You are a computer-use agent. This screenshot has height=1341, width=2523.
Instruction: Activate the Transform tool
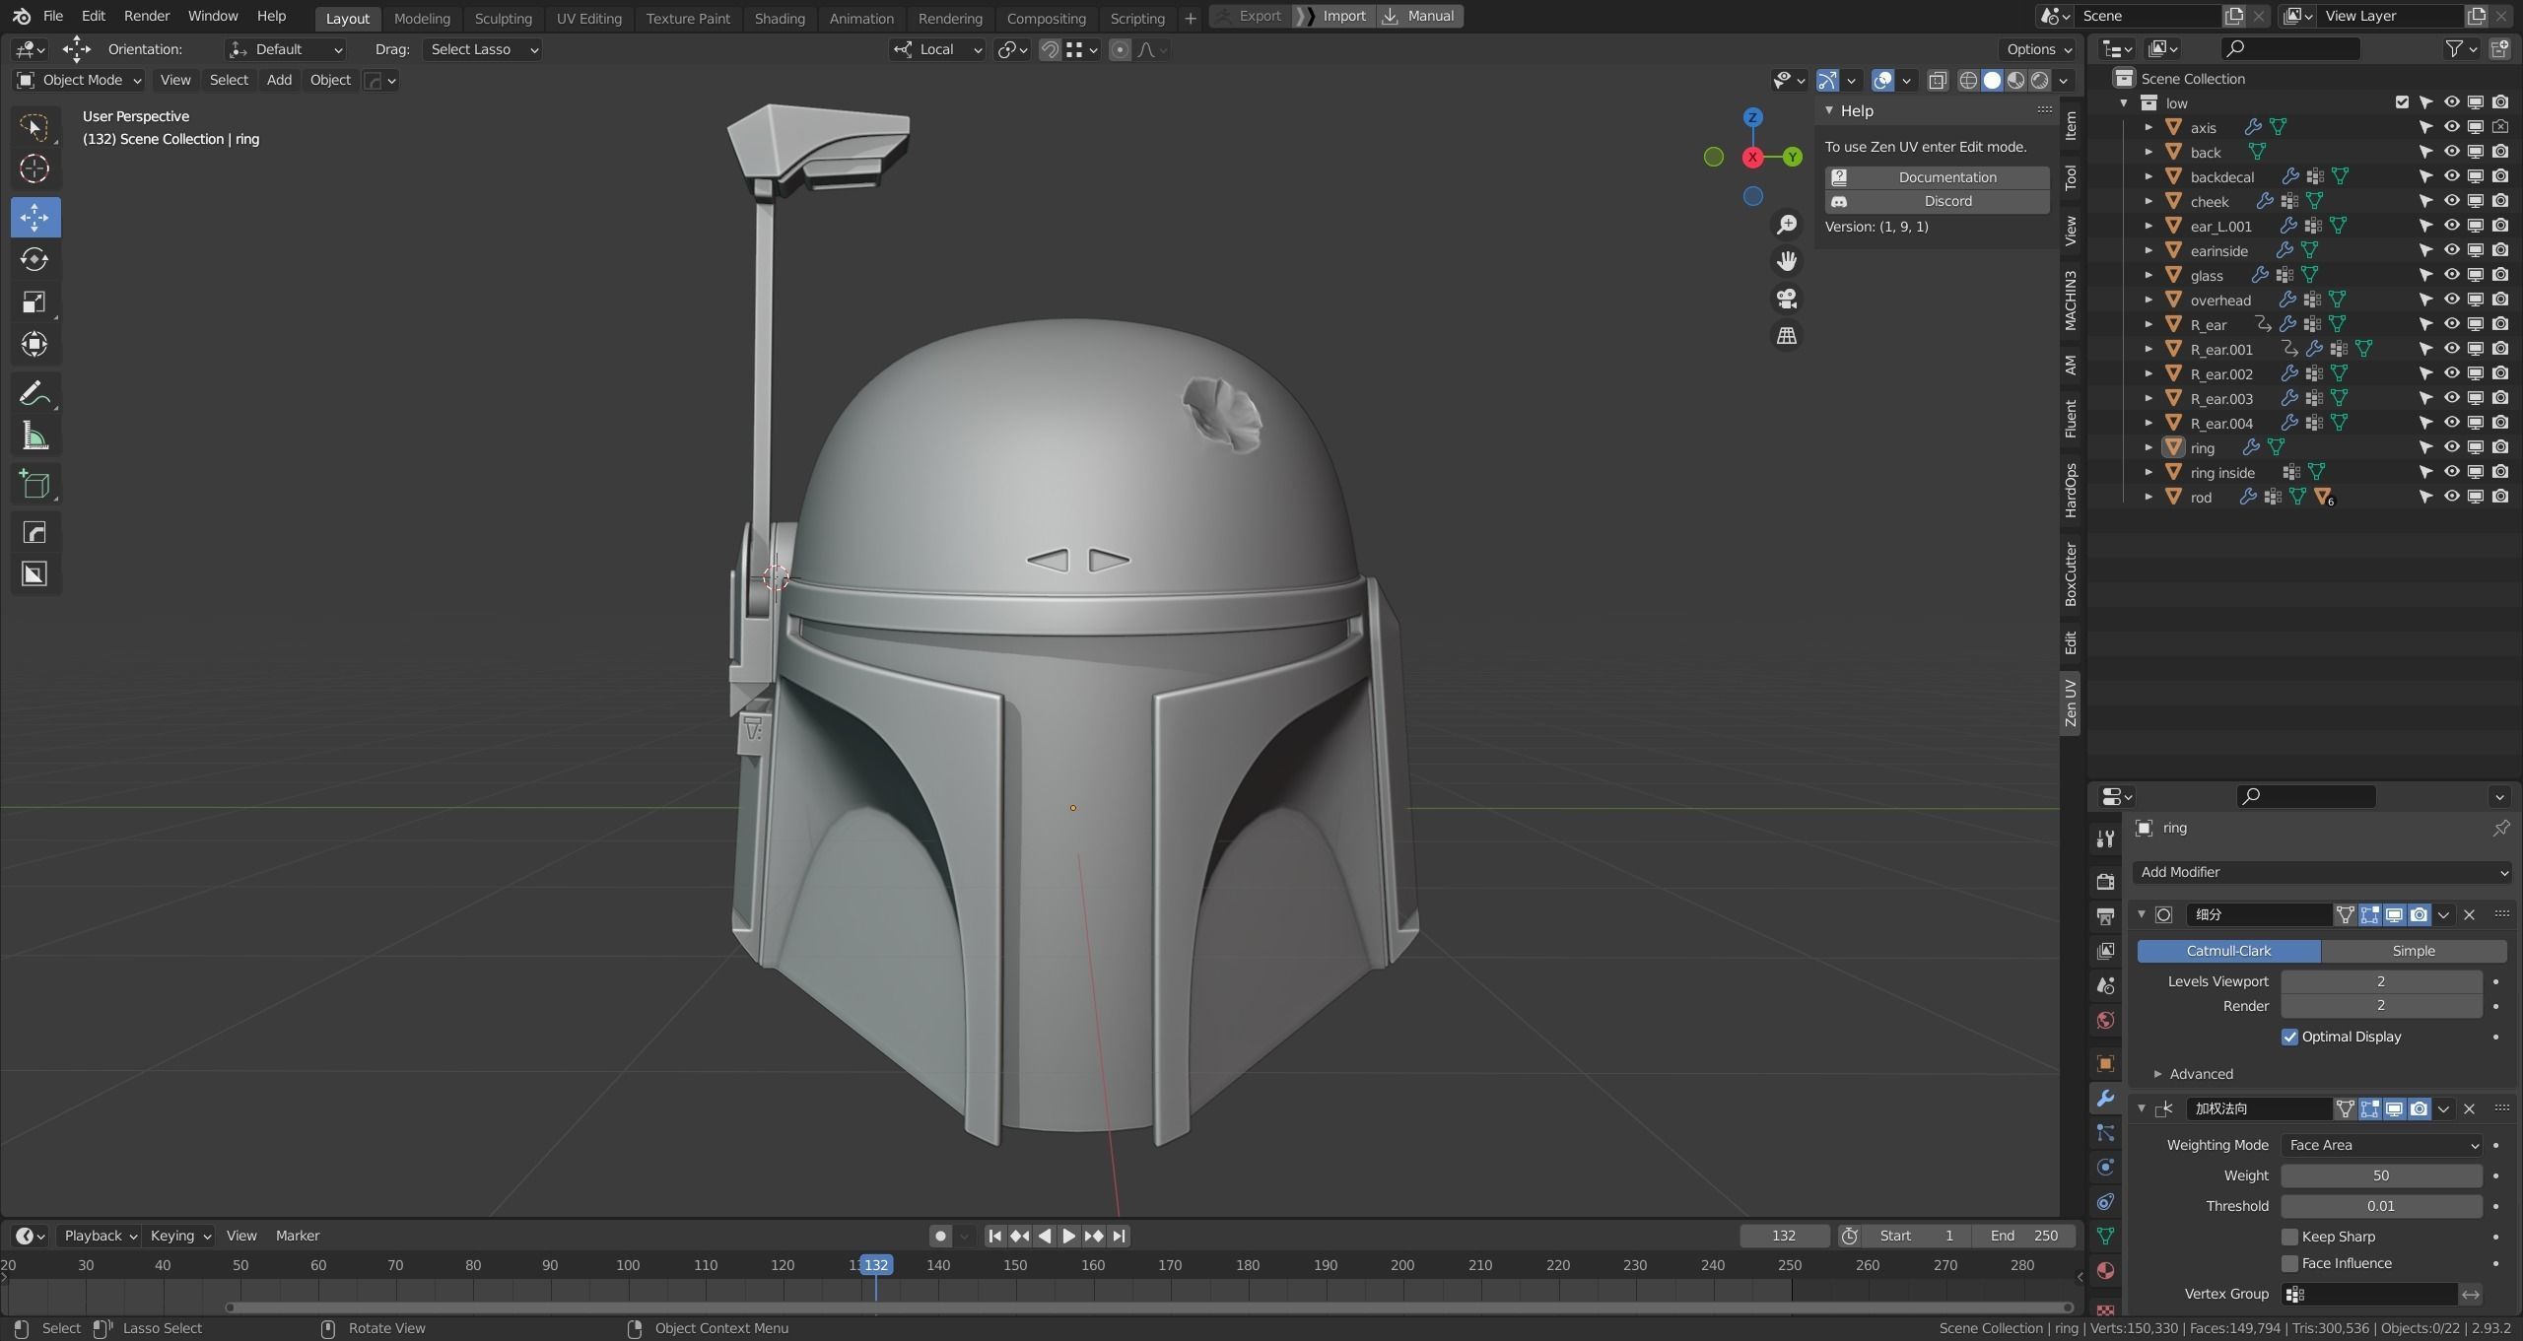[34, 344]
